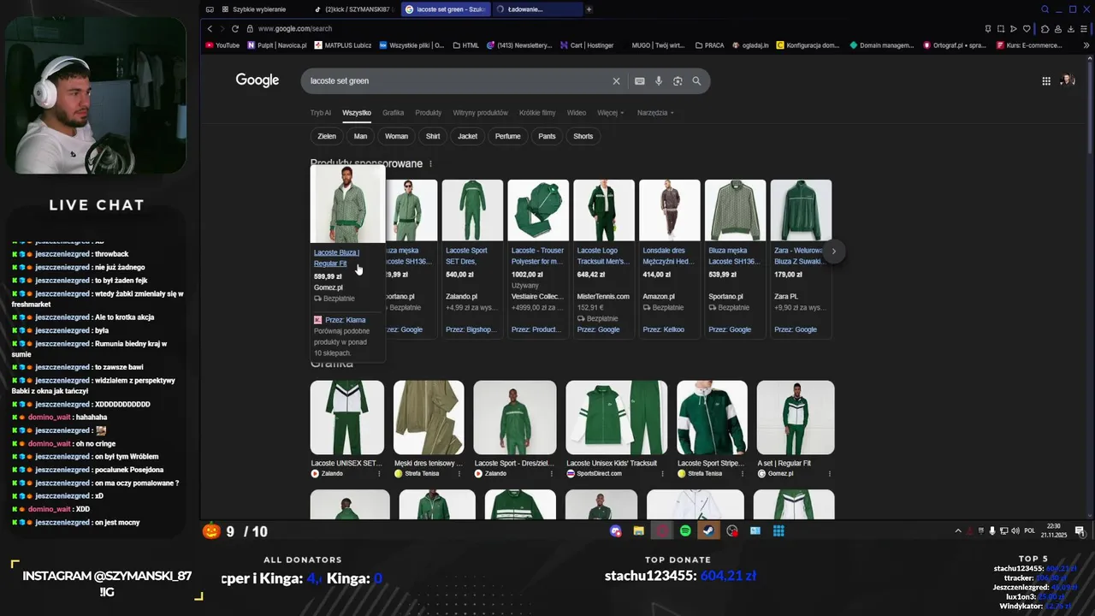This screenshot has height=616, width=1095.
Task: Open new browser tab with plus
Action: (589, 9)
